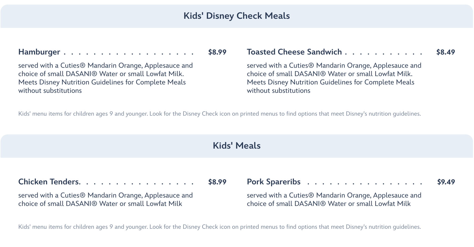Click the Chicken Tenders description text
474x247 pixels.
pos(105,199)
